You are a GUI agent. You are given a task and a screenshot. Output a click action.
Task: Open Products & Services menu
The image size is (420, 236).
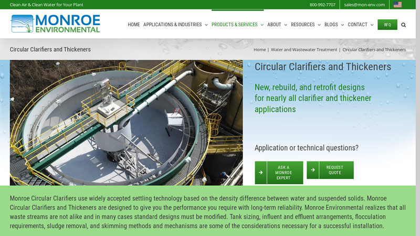pos(234,25)
